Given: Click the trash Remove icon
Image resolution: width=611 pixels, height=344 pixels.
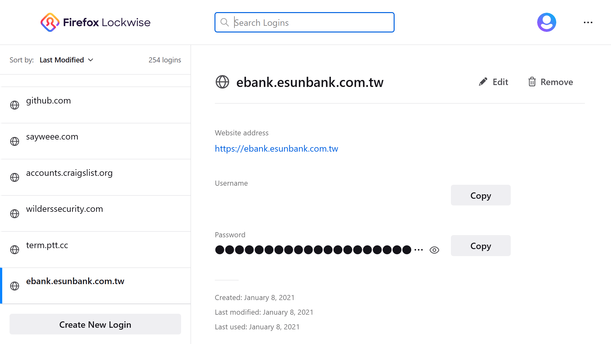Looking at the screenshot, I should tap(532, 82).
